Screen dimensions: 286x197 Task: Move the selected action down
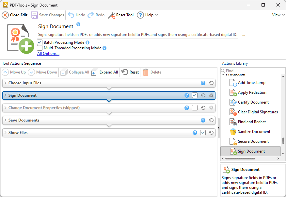click(42, 72)
